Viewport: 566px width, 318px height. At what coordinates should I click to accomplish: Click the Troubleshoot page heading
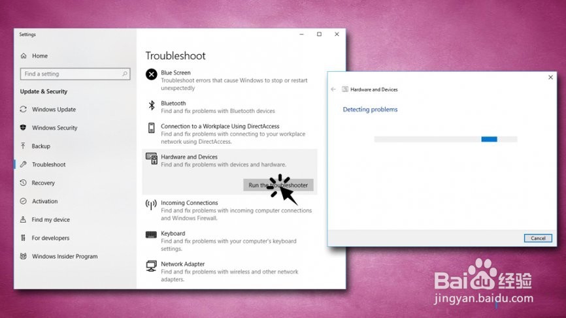pyautogui.click(x=175, y=56)
